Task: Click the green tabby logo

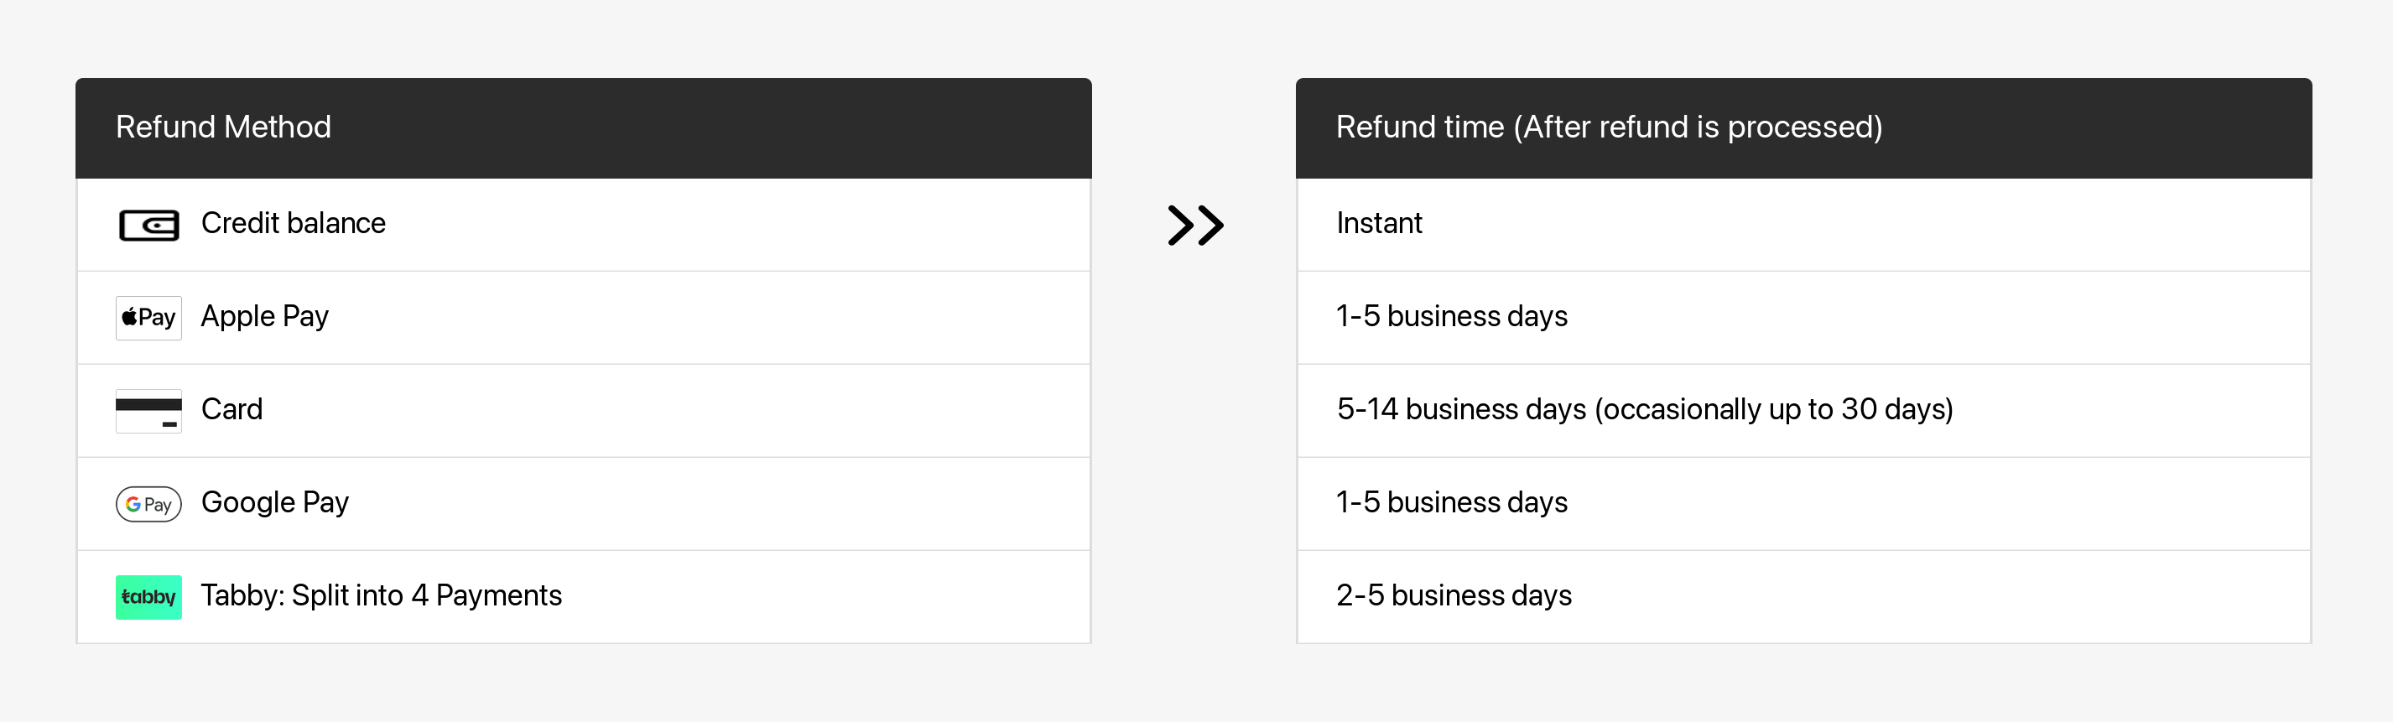Action: tap(148, 596)
